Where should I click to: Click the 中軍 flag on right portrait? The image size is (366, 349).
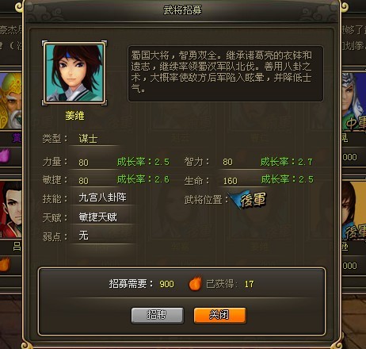pos(356,122)
